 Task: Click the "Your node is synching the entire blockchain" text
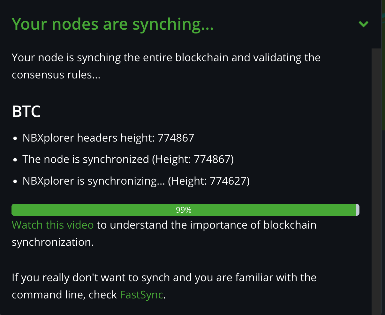click(x=166, y=58)
